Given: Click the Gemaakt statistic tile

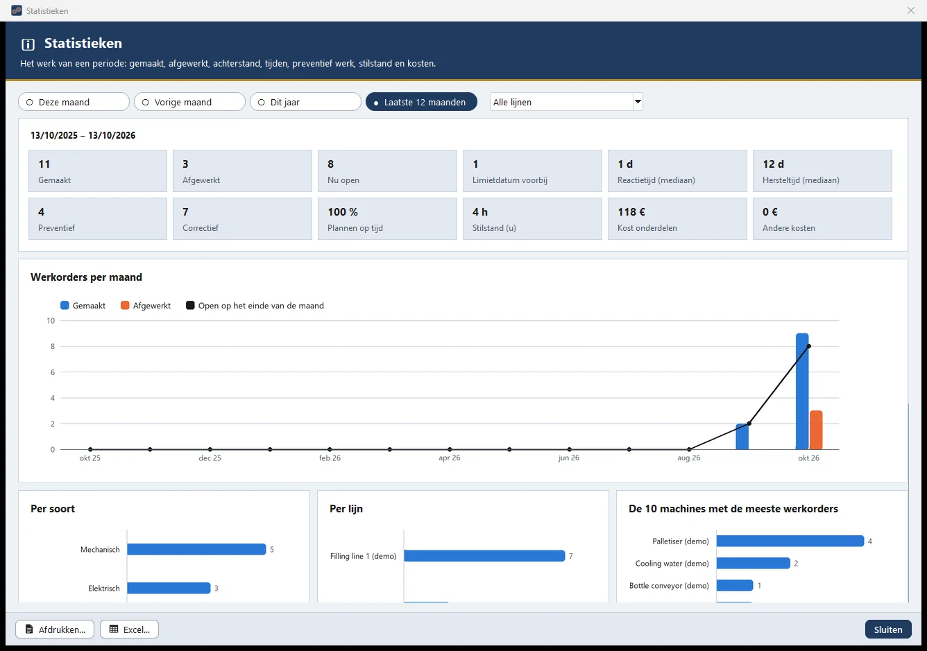Looking at the screenshot, I should point(98,171).
